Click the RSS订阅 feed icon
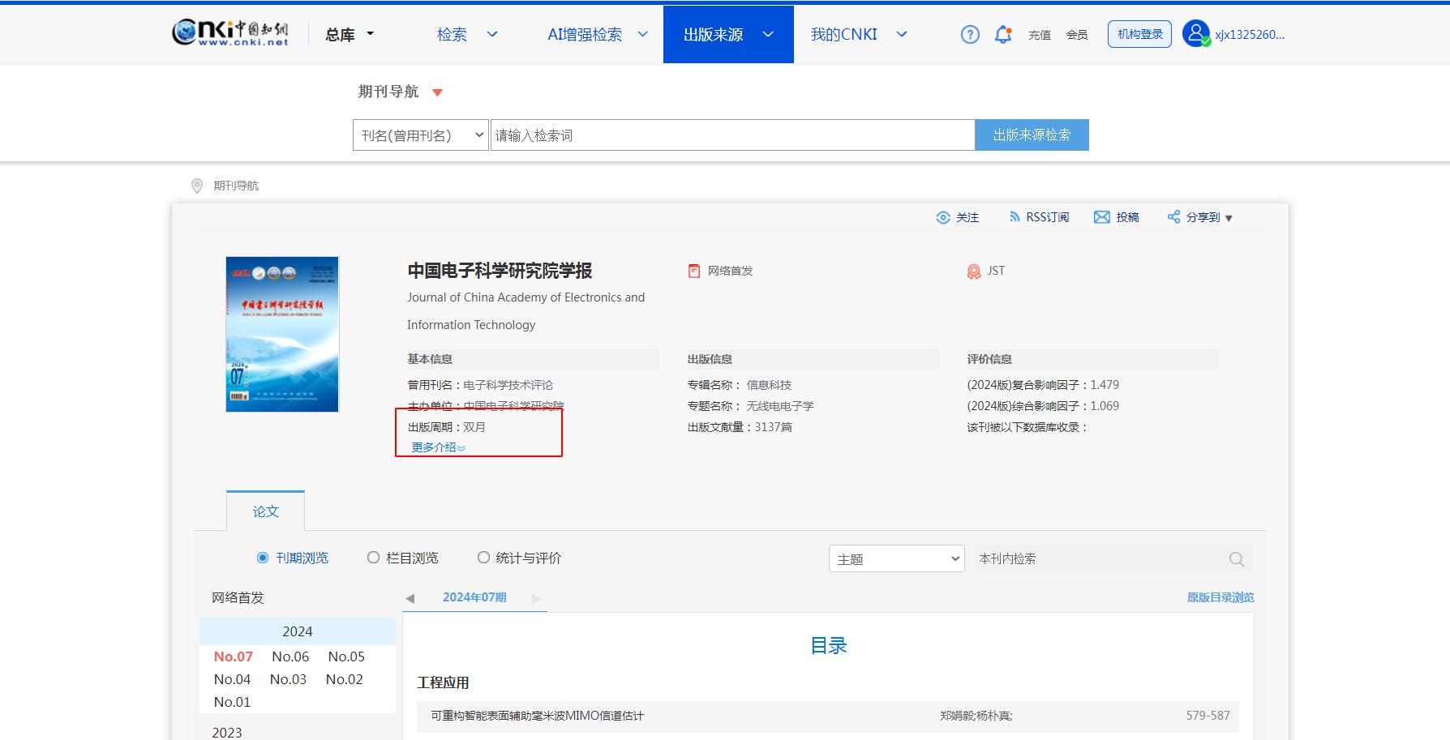The height and width of the screenshot is (740, 1450). coord(1014,216)
